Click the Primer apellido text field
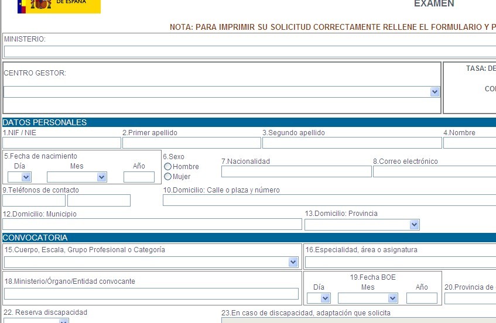This screenshot has width=496, height=323. (x=191, y=143)
